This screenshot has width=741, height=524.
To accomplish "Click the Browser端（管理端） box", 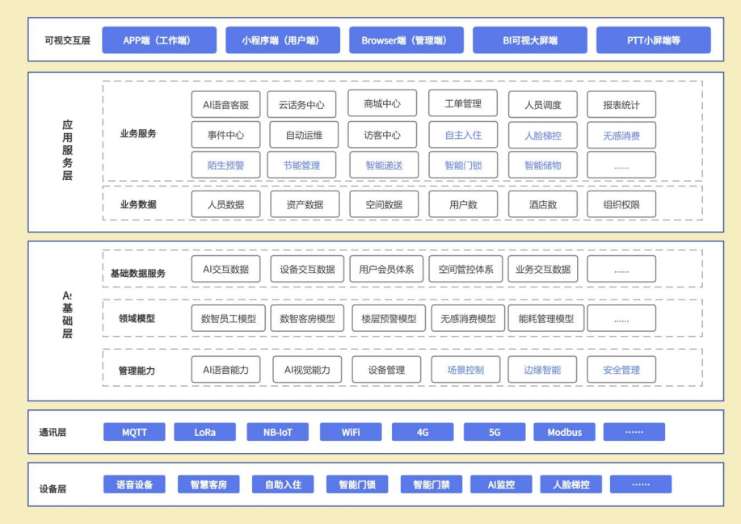I will click(x=406, y=40).
